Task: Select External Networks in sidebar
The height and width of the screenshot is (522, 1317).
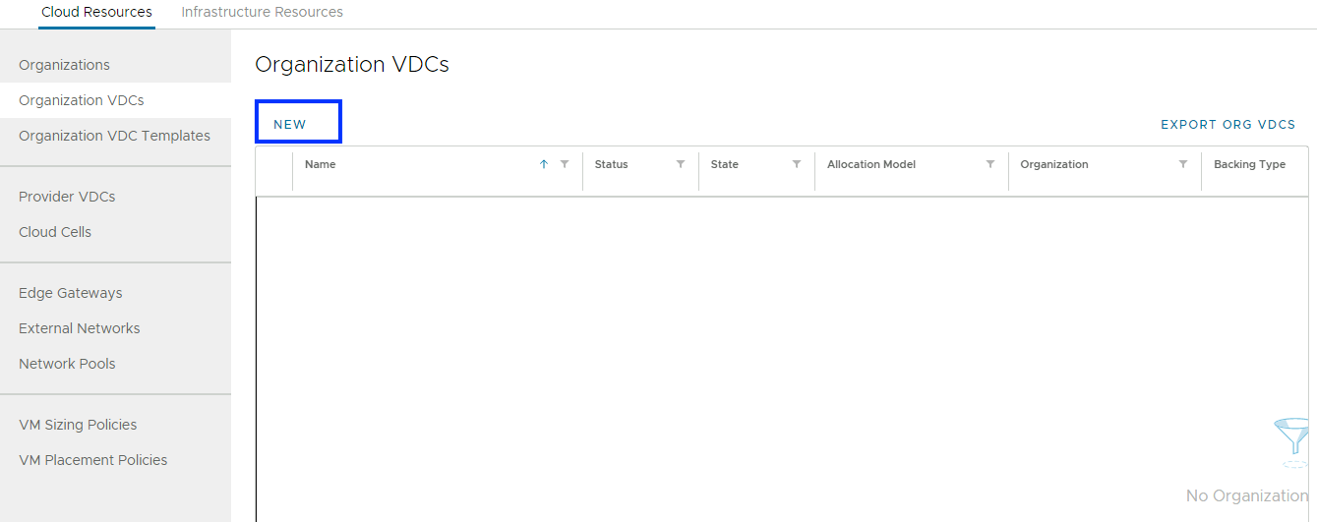Action: click(80, 328)
